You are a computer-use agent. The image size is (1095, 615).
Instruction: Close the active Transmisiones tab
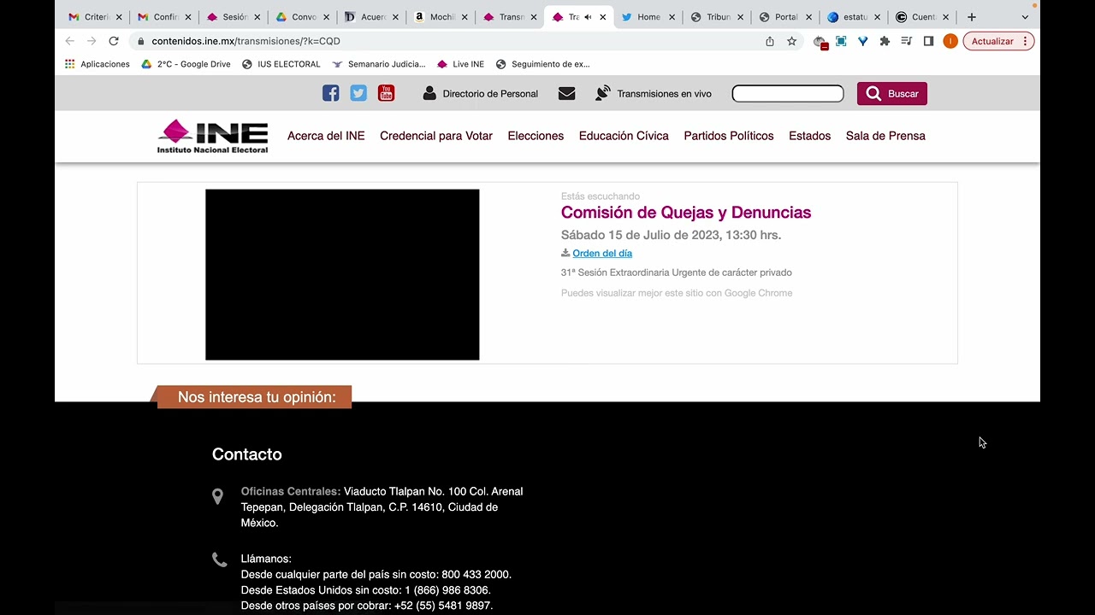pos(603,17)
